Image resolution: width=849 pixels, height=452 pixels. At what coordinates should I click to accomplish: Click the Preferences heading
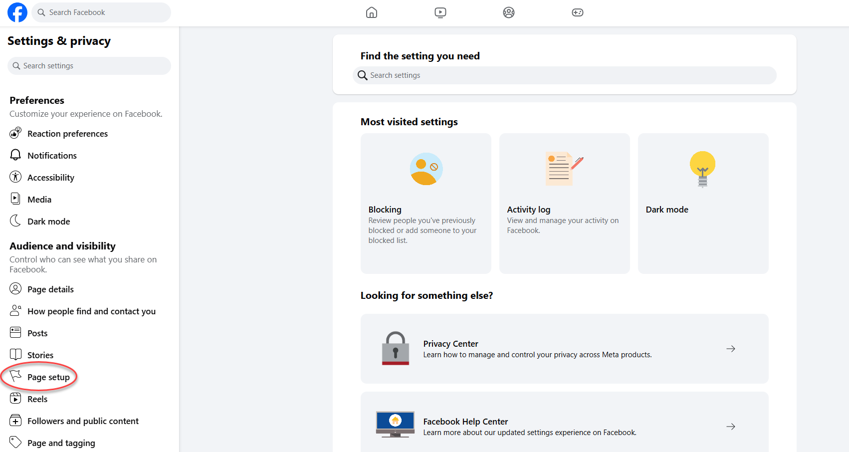37,100
